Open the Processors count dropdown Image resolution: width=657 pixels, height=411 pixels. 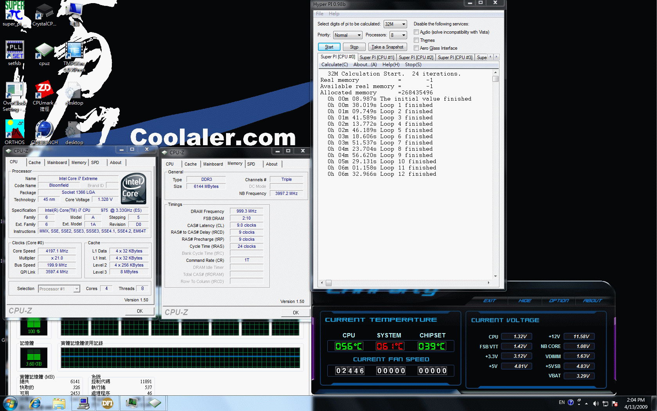pos(398,35)
